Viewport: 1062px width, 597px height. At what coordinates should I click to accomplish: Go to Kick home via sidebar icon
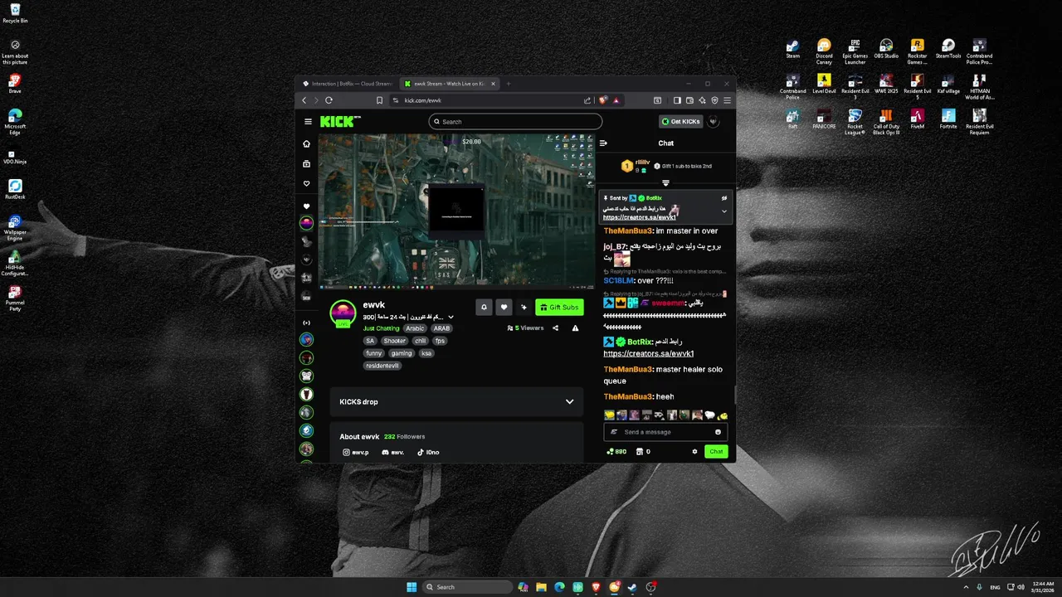coord(306,143)
